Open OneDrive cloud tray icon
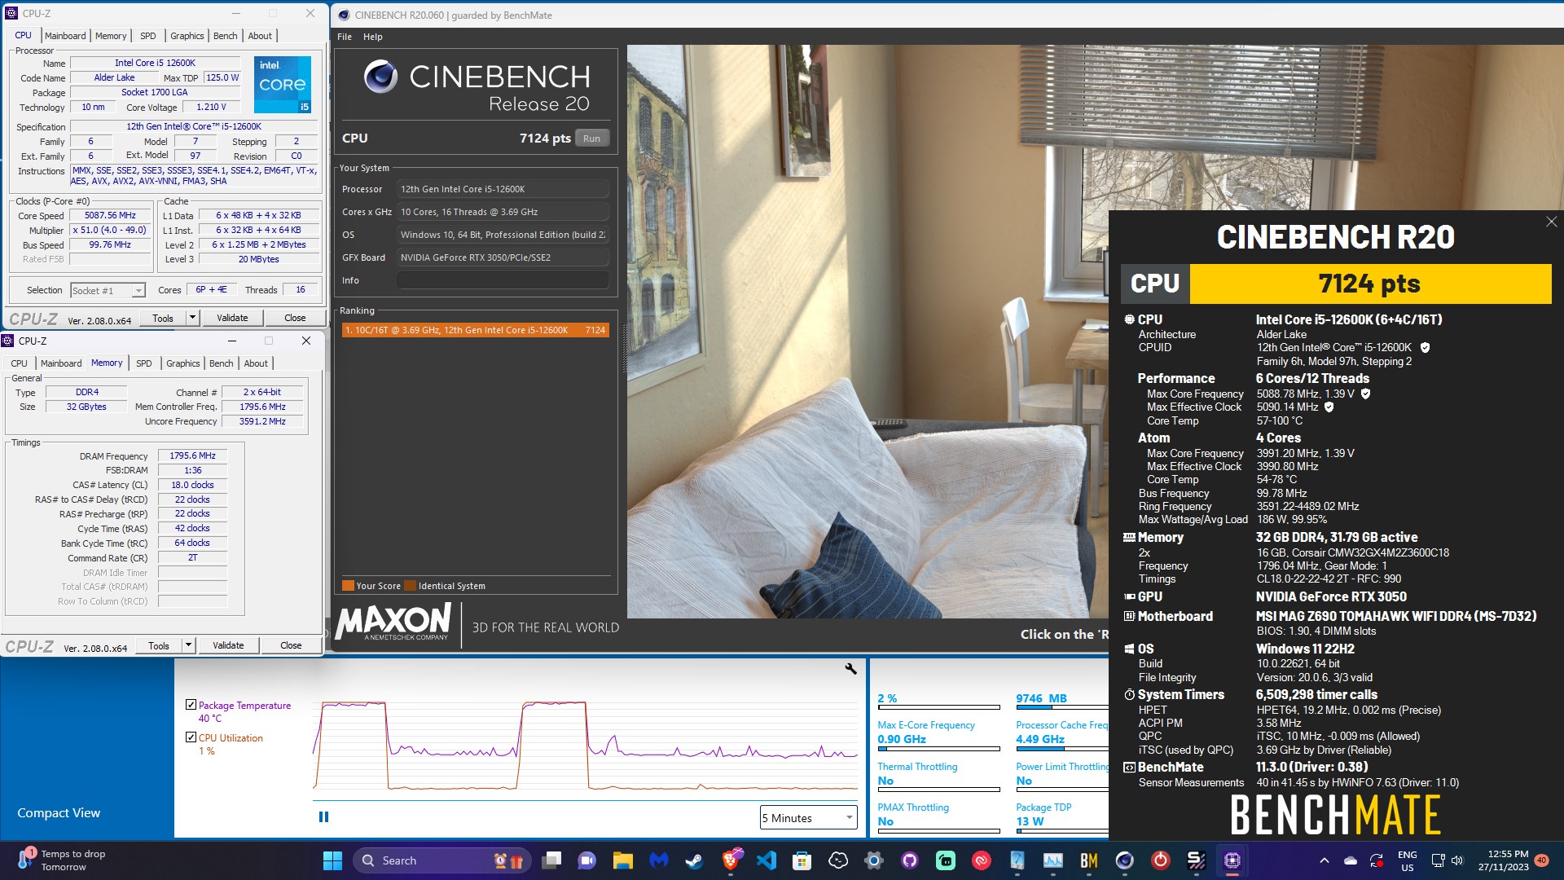1564x880 pixels. click(x=1351, y=860)
